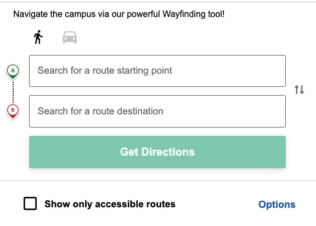Swap start and destination with arrows icon
This screenshot has width=316, height=226.
300,90
